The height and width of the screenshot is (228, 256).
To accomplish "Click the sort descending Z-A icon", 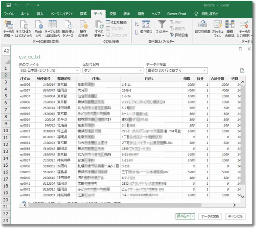I will (137, 32).
